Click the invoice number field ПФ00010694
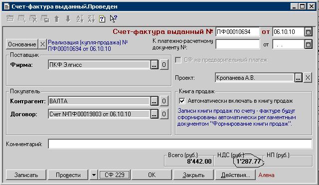 tap(237, 32)
